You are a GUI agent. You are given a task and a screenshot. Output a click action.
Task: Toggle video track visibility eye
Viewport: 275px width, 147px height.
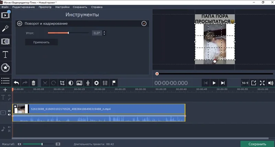[9, 111]
